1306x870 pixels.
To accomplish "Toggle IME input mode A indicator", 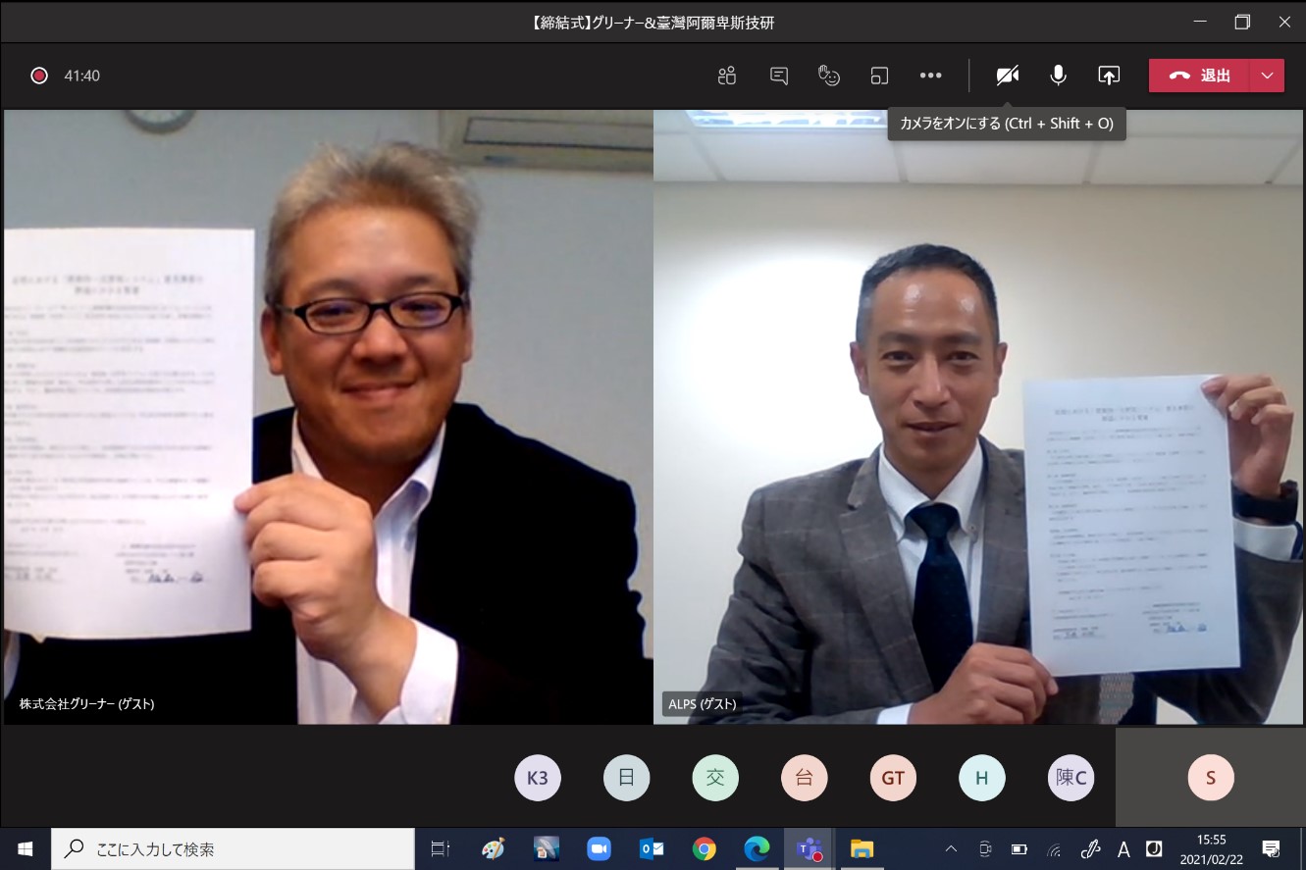I will (x=1123, y=848).
